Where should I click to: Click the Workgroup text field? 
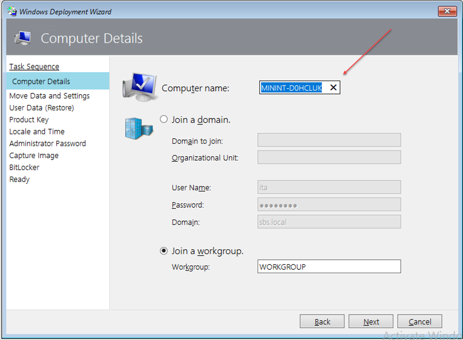[x=329, y=267]
